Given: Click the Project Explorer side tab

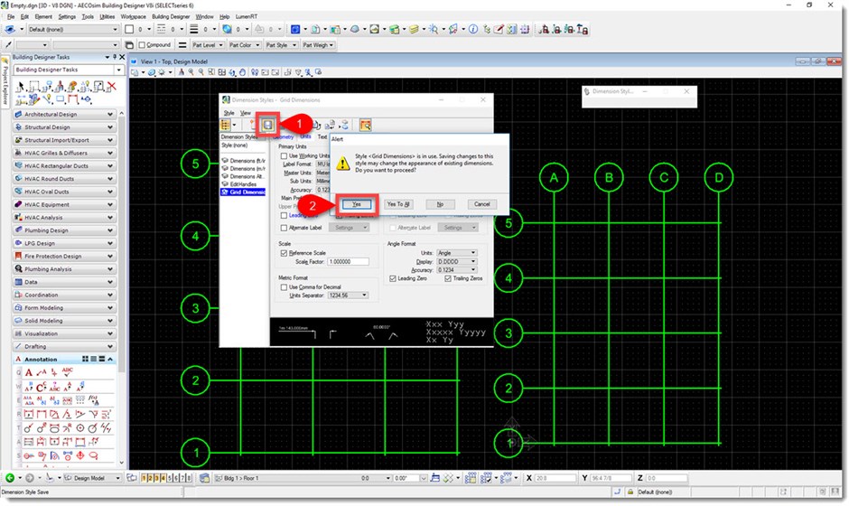Looking at the screenshot, I should 5,82.
